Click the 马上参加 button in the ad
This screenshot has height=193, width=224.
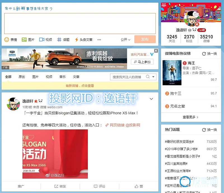[142, 62]
